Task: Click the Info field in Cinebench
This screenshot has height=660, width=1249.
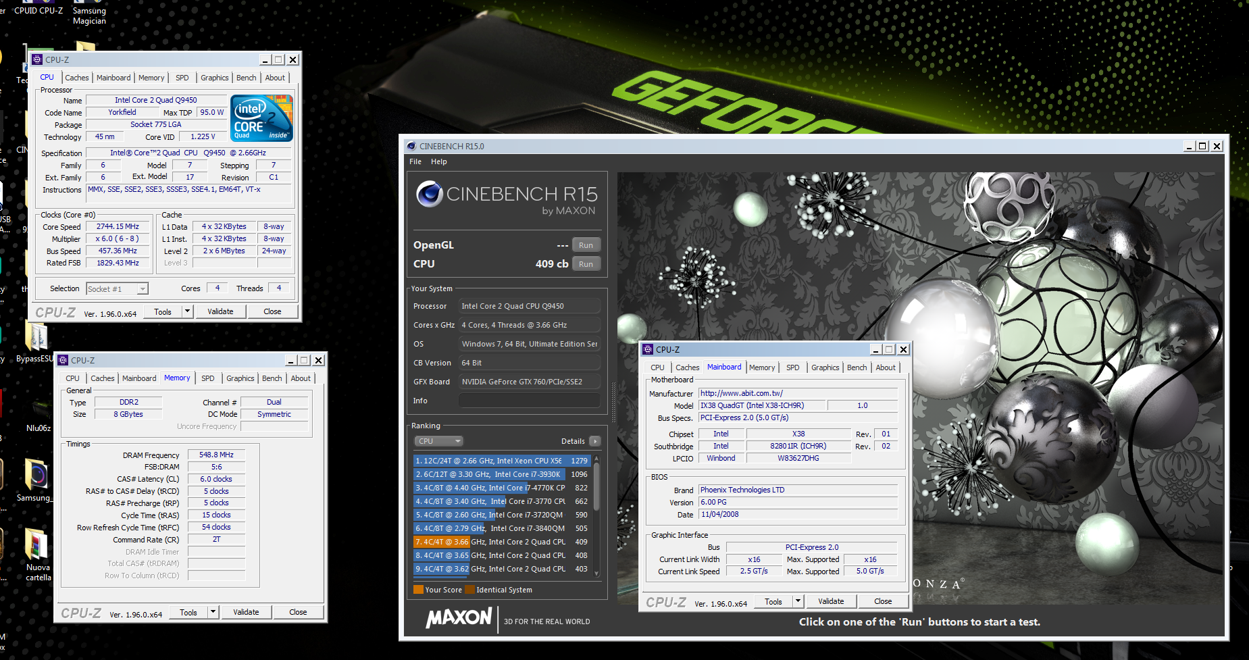Action: [530, 401]
